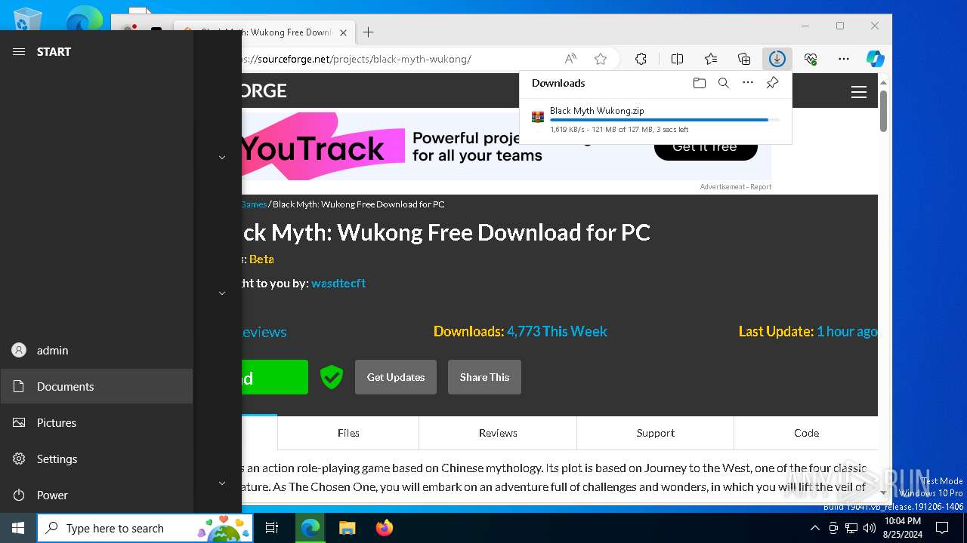Viewport: 967px width, 543px height.
Task: Click the taskbar search box
Action: (145, 528)
